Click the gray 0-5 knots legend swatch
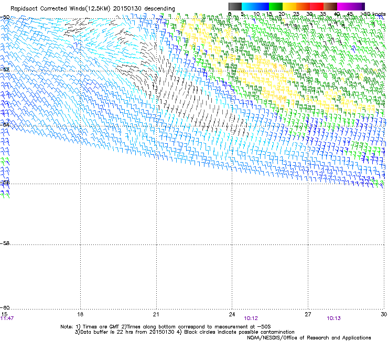The height and width of the screenshot is (341, 388). pos(235,6)
